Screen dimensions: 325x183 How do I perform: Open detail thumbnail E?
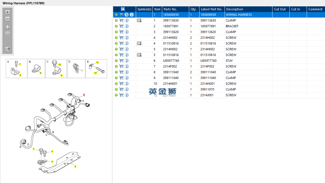96,68
